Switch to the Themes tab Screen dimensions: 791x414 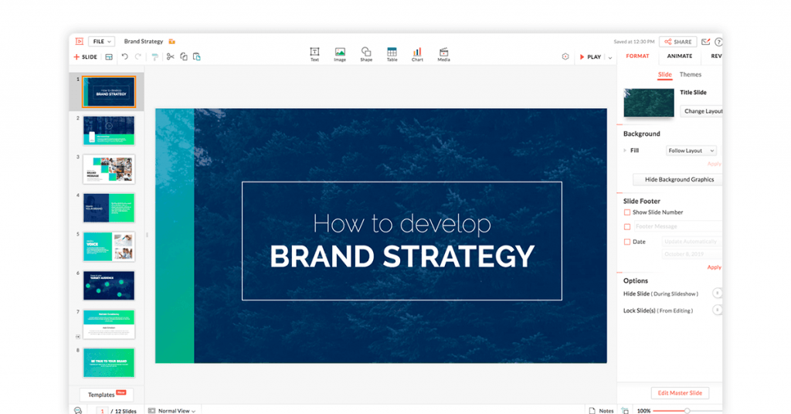(691, 75)
